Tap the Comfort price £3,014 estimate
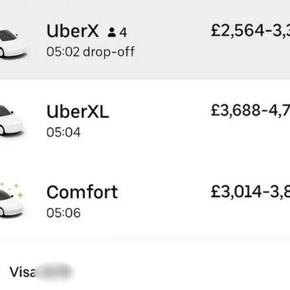 coord(250,191)
